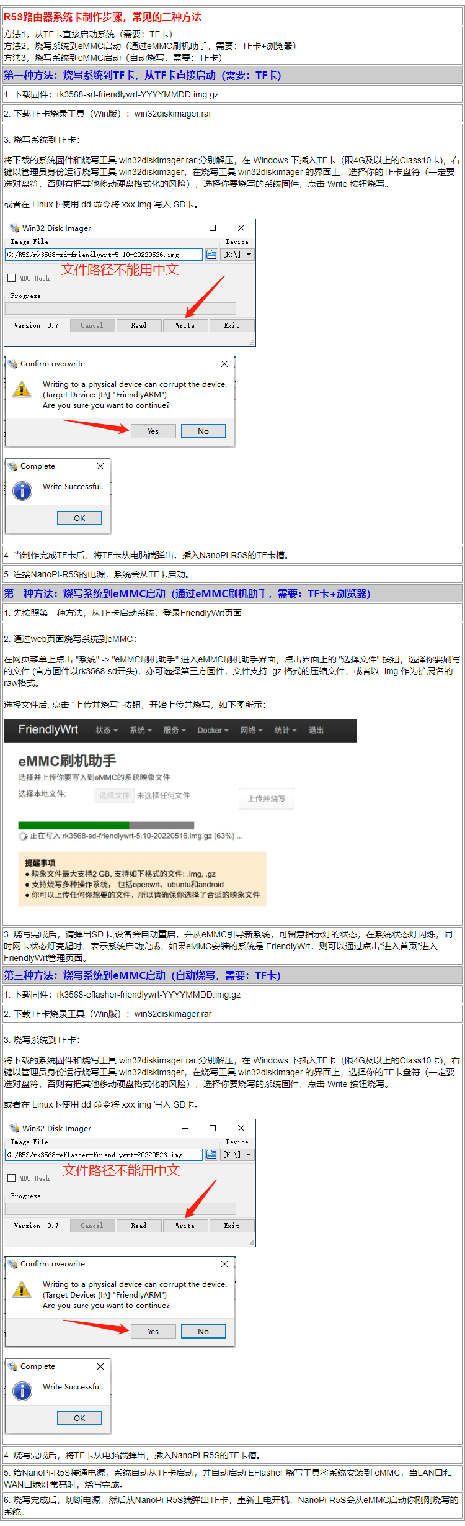Open the 状态 menu in the navbar
Screen dimensions: 465x1526
pyautogui.click(x=106, y=730)
